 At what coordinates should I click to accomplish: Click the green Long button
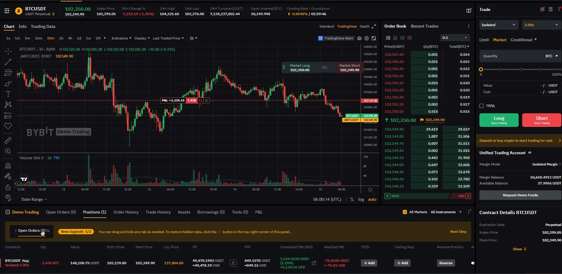click(x=499, y=120)
